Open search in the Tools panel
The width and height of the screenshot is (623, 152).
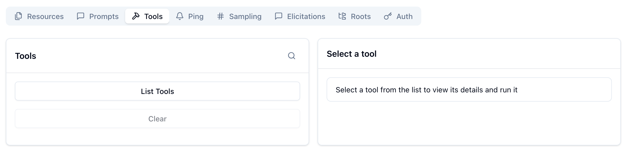292,56
